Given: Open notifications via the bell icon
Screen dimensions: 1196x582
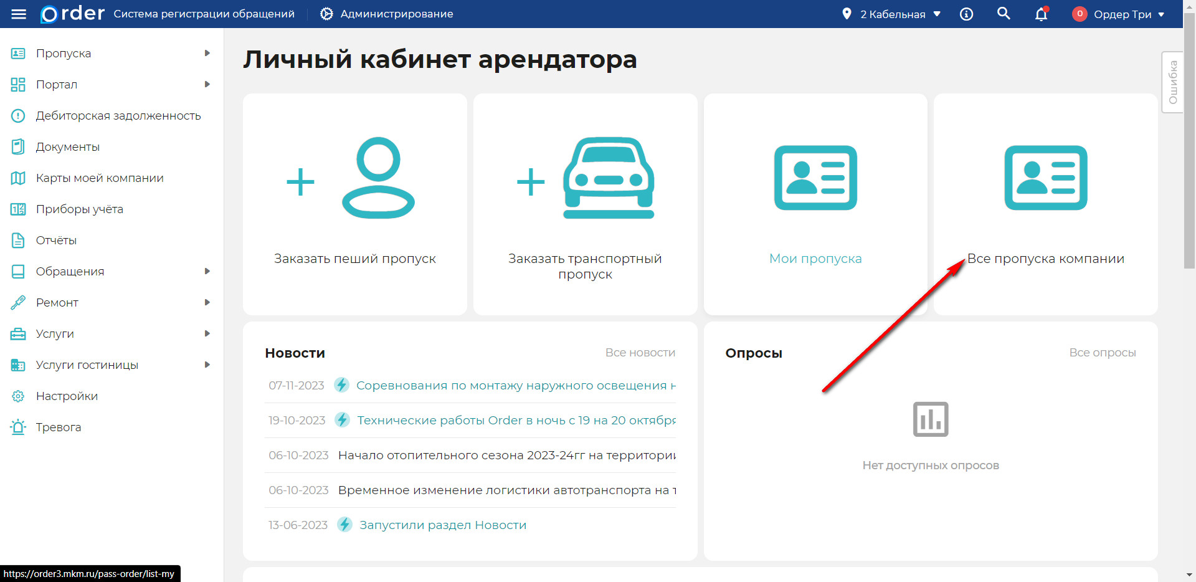Looking at the screenshot, I should tap(1040, 14).
